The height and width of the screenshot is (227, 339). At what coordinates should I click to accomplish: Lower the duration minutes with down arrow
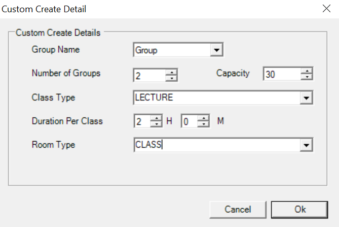(x=203, y=125)
